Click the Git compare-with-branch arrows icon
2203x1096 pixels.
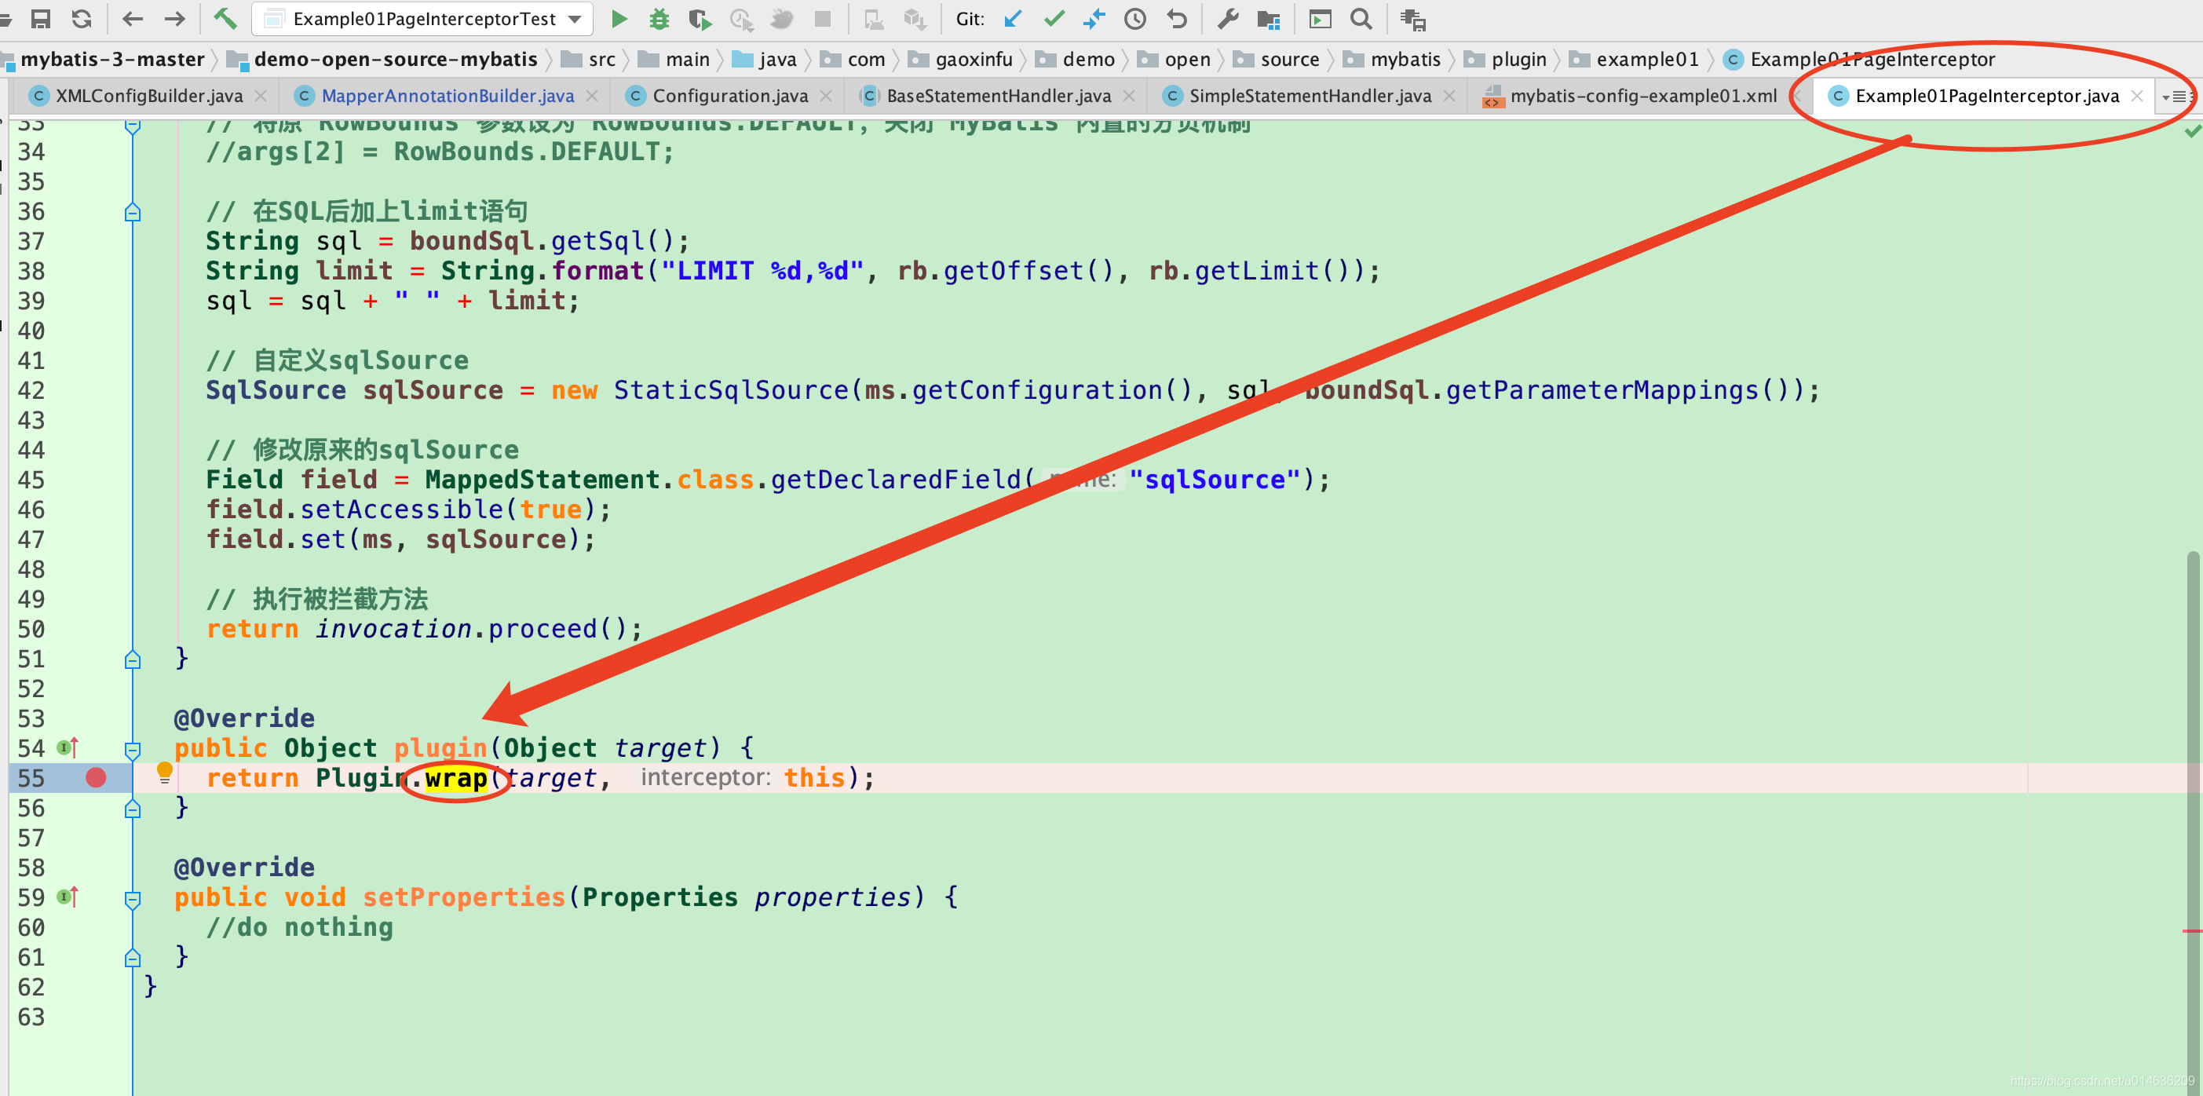(1094, 19)
